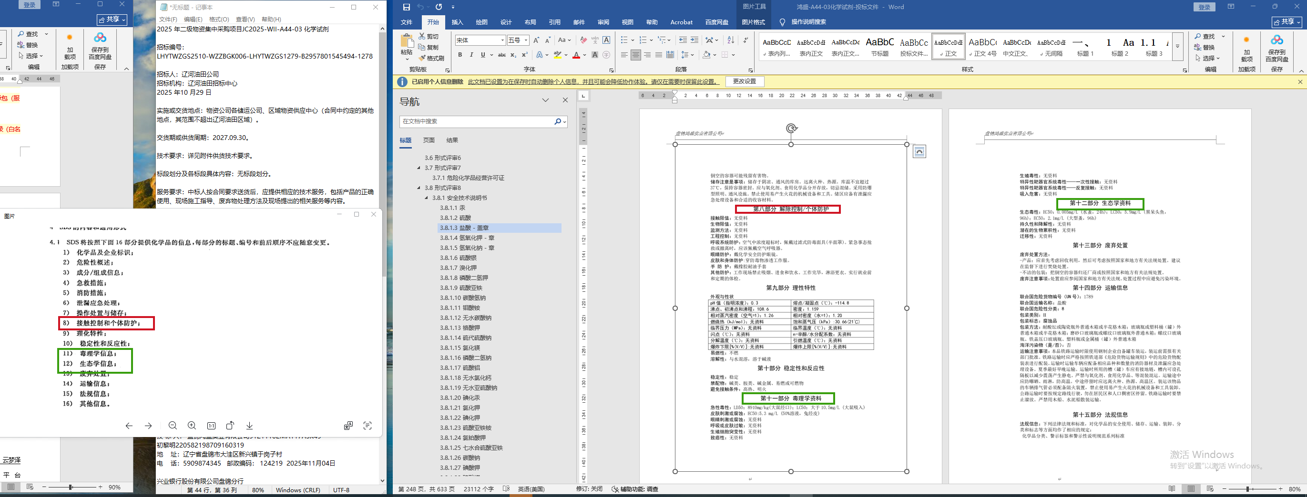This screenshot has width=1307, height=497.
Task: Toggle bold formatting in Word ribbon
Action: point(459,55)
